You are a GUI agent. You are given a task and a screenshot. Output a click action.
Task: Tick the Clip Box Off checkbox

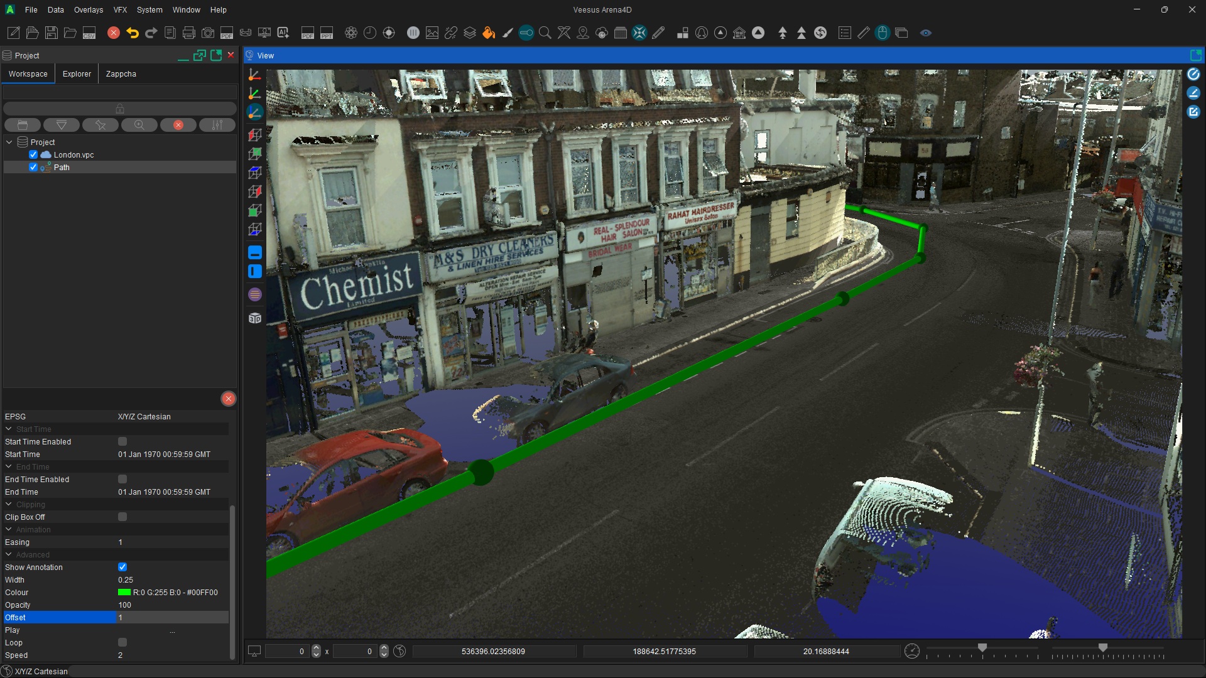[x=122, y=517]
